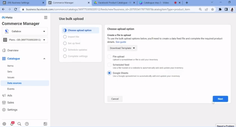Close the Commerce Manager tab
This screenshot has width=236, height=127.
(x=89, y=3)
